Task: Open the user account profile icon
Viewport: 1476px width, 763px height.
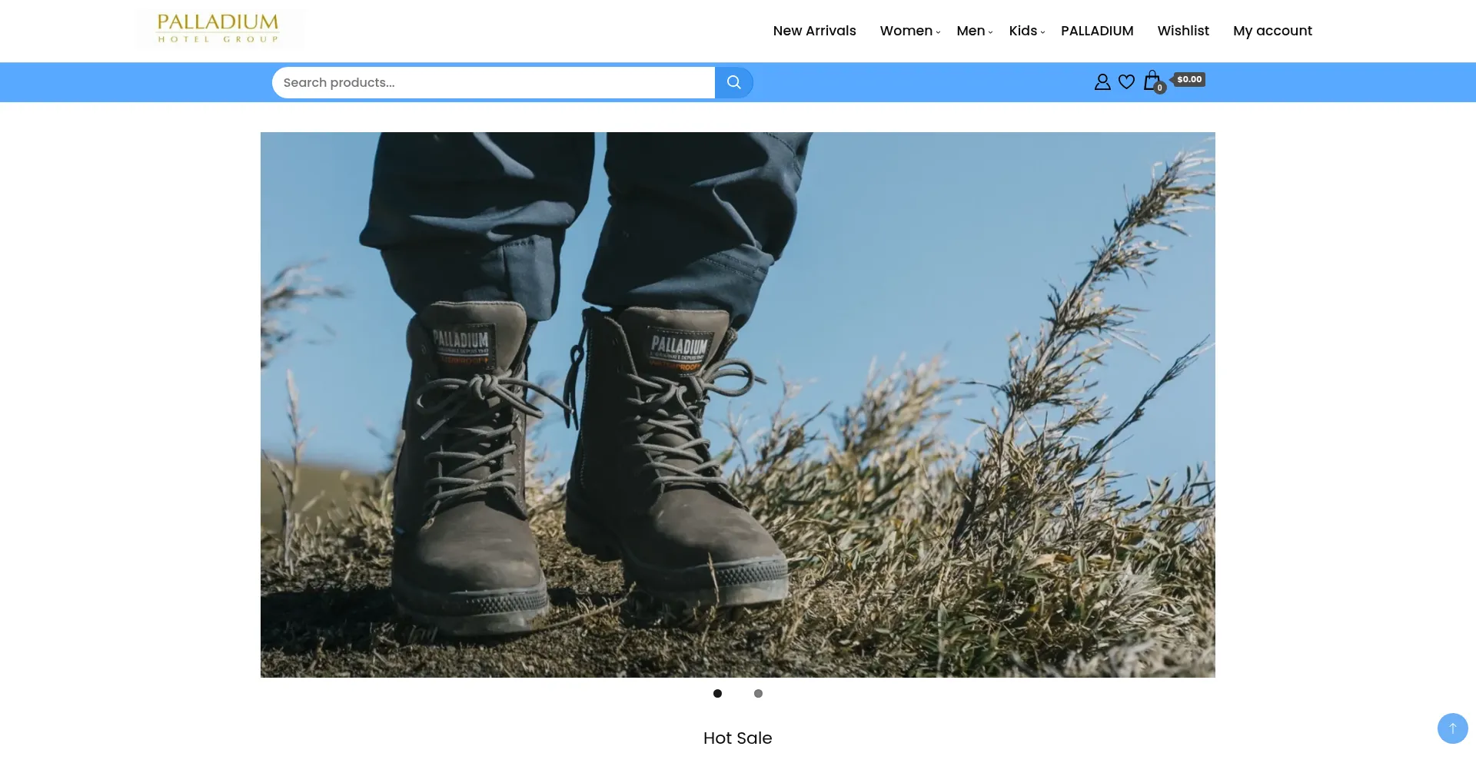Action: click(x=1102, y=81)
